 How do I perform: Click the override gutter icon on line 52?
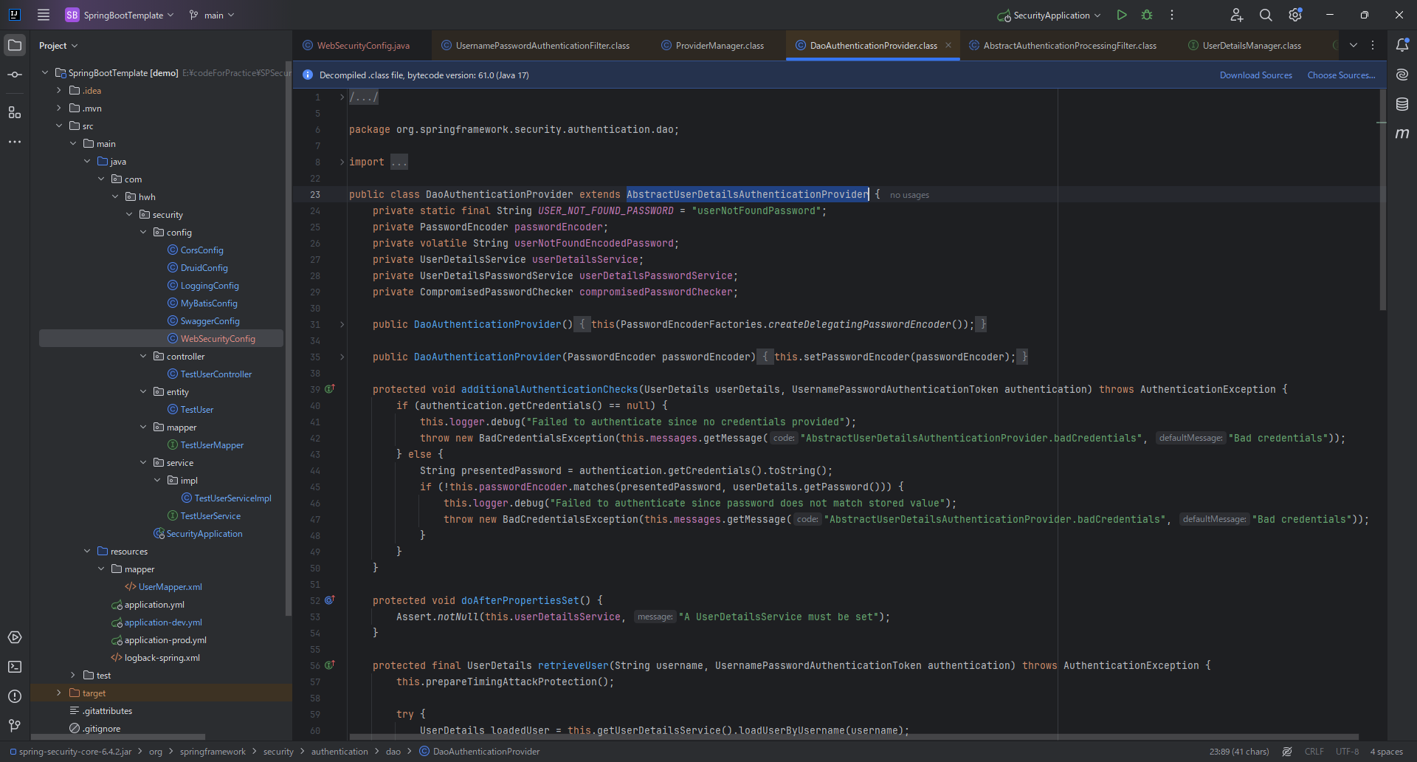point(330,600)
